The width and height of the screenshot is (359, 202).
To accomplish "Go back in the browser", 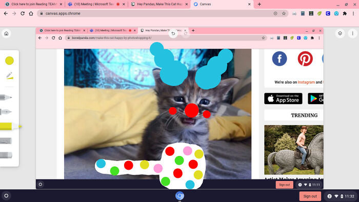I will 6,13.
